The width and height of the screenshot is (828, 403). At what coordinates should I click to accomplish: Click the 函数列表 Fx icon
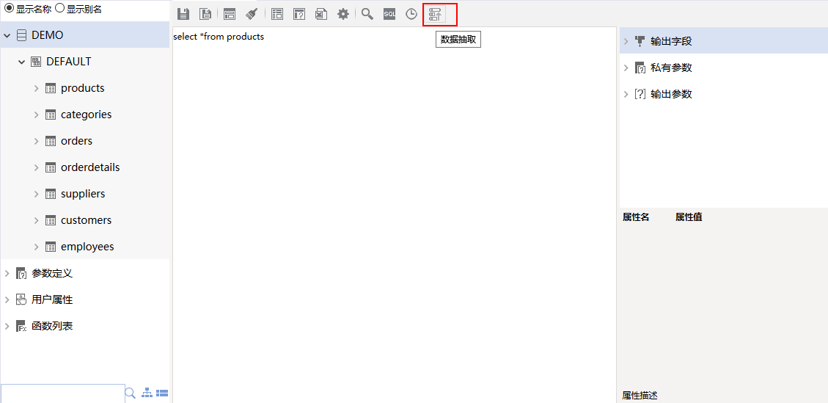pyautogui.click(x=21, y=327)
